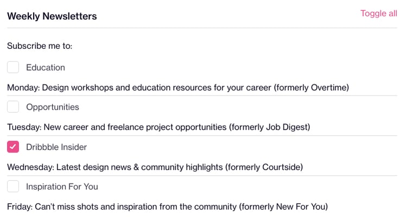Image resolution: width=407 pixels, height=222 pixels.
Task: Select the Opportunities label text
Action: (53, 107)
